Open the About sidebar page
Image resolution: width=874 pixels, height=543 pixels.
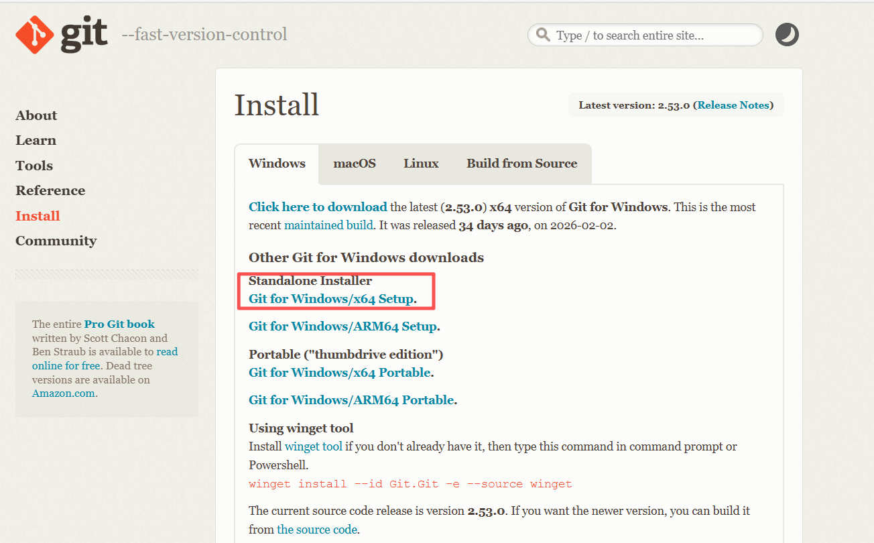pyautogui.click(x=36, y=115)
